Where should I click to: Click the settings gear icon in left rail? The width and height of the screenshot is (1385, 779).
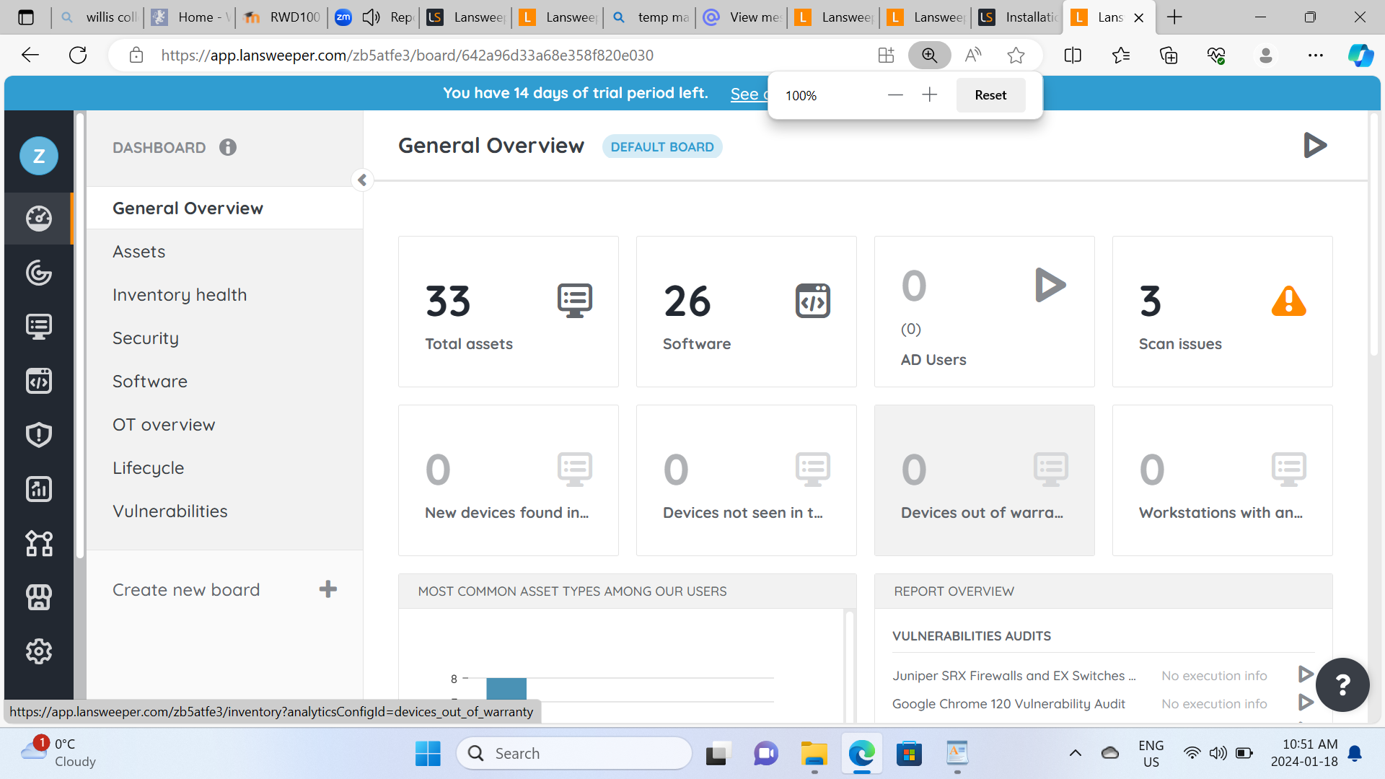pos(39,651)
